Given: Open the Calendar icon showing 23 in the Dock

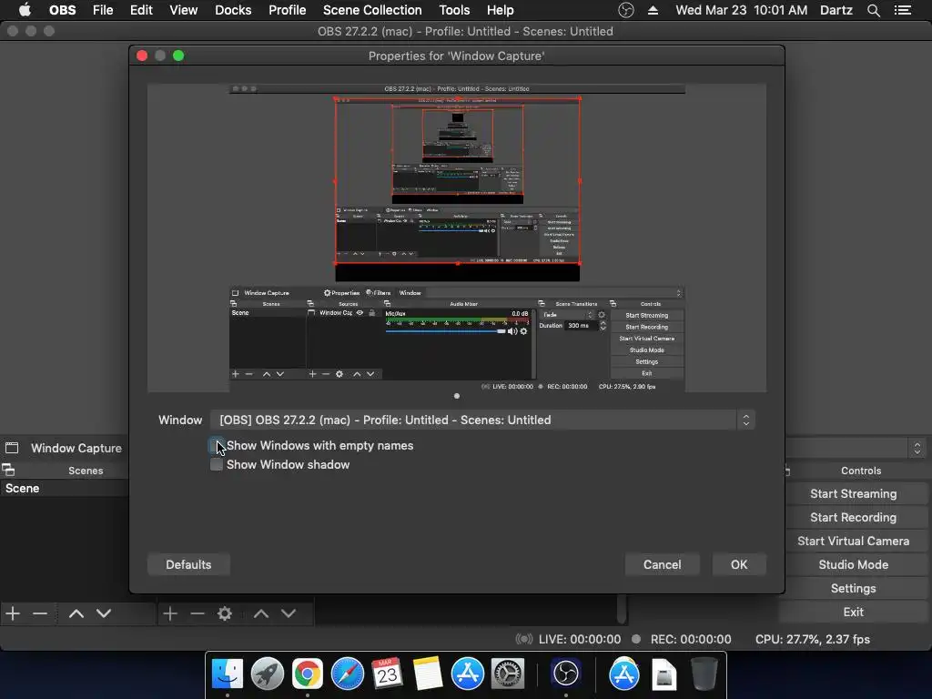Looking at the screenshot, I should tap(387, 674).
